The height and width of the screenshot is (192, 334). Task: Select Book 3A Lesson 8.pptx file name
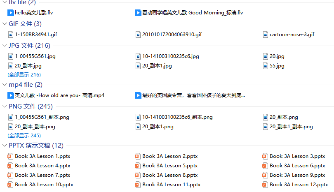click(170, 175)
